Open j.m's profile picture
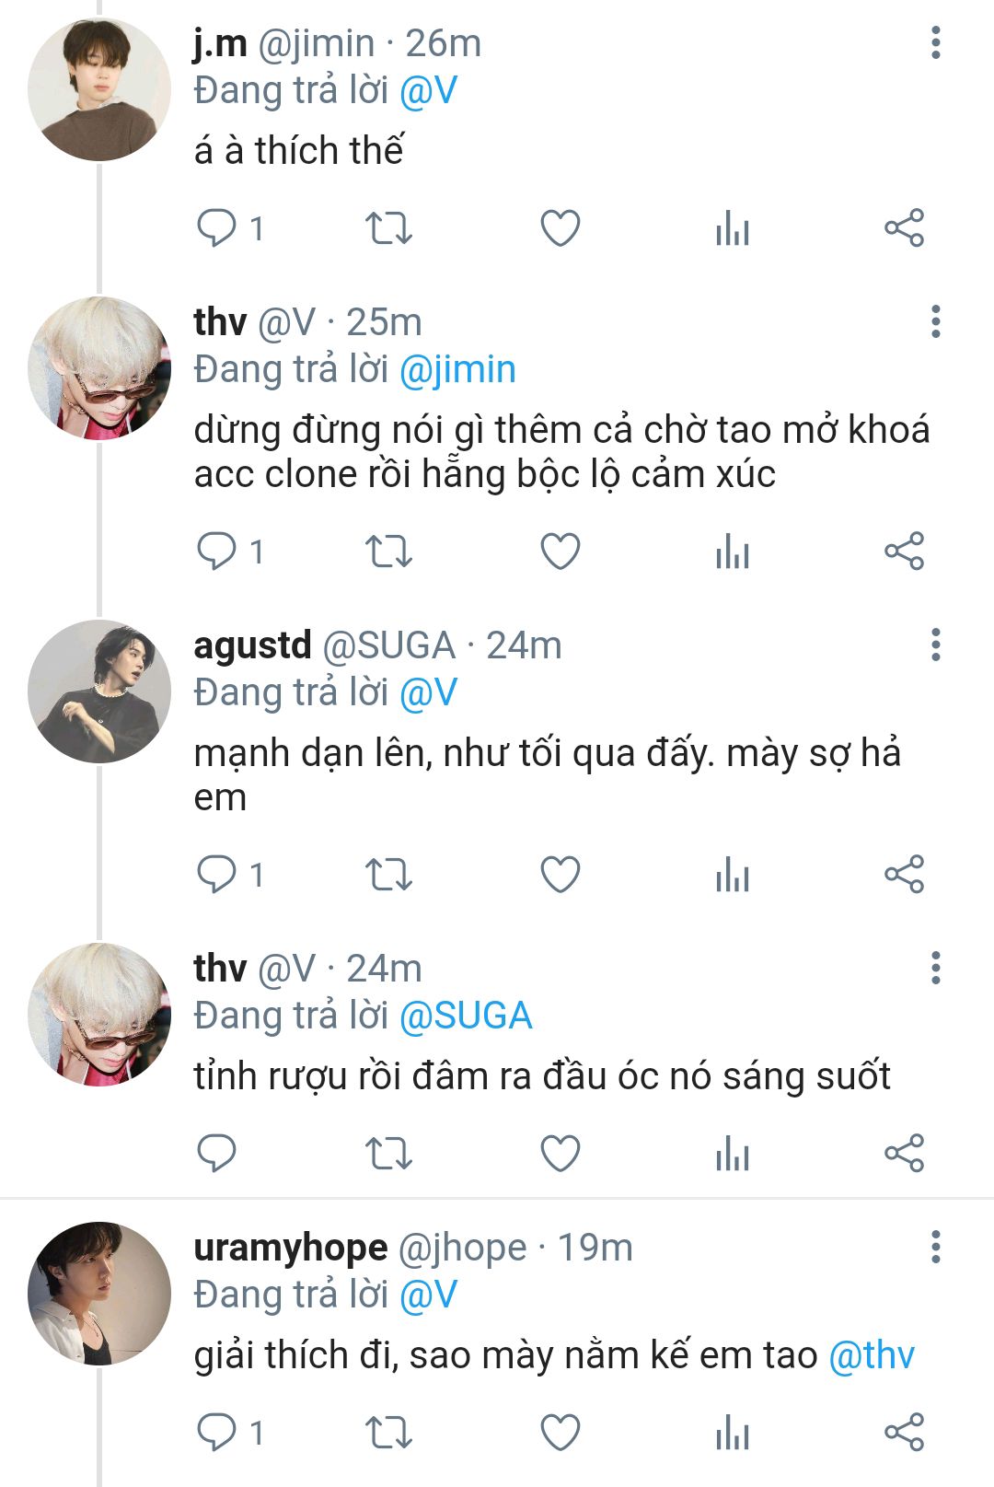The width and height of the screenshot is (994, 1487). pos(99,90)
